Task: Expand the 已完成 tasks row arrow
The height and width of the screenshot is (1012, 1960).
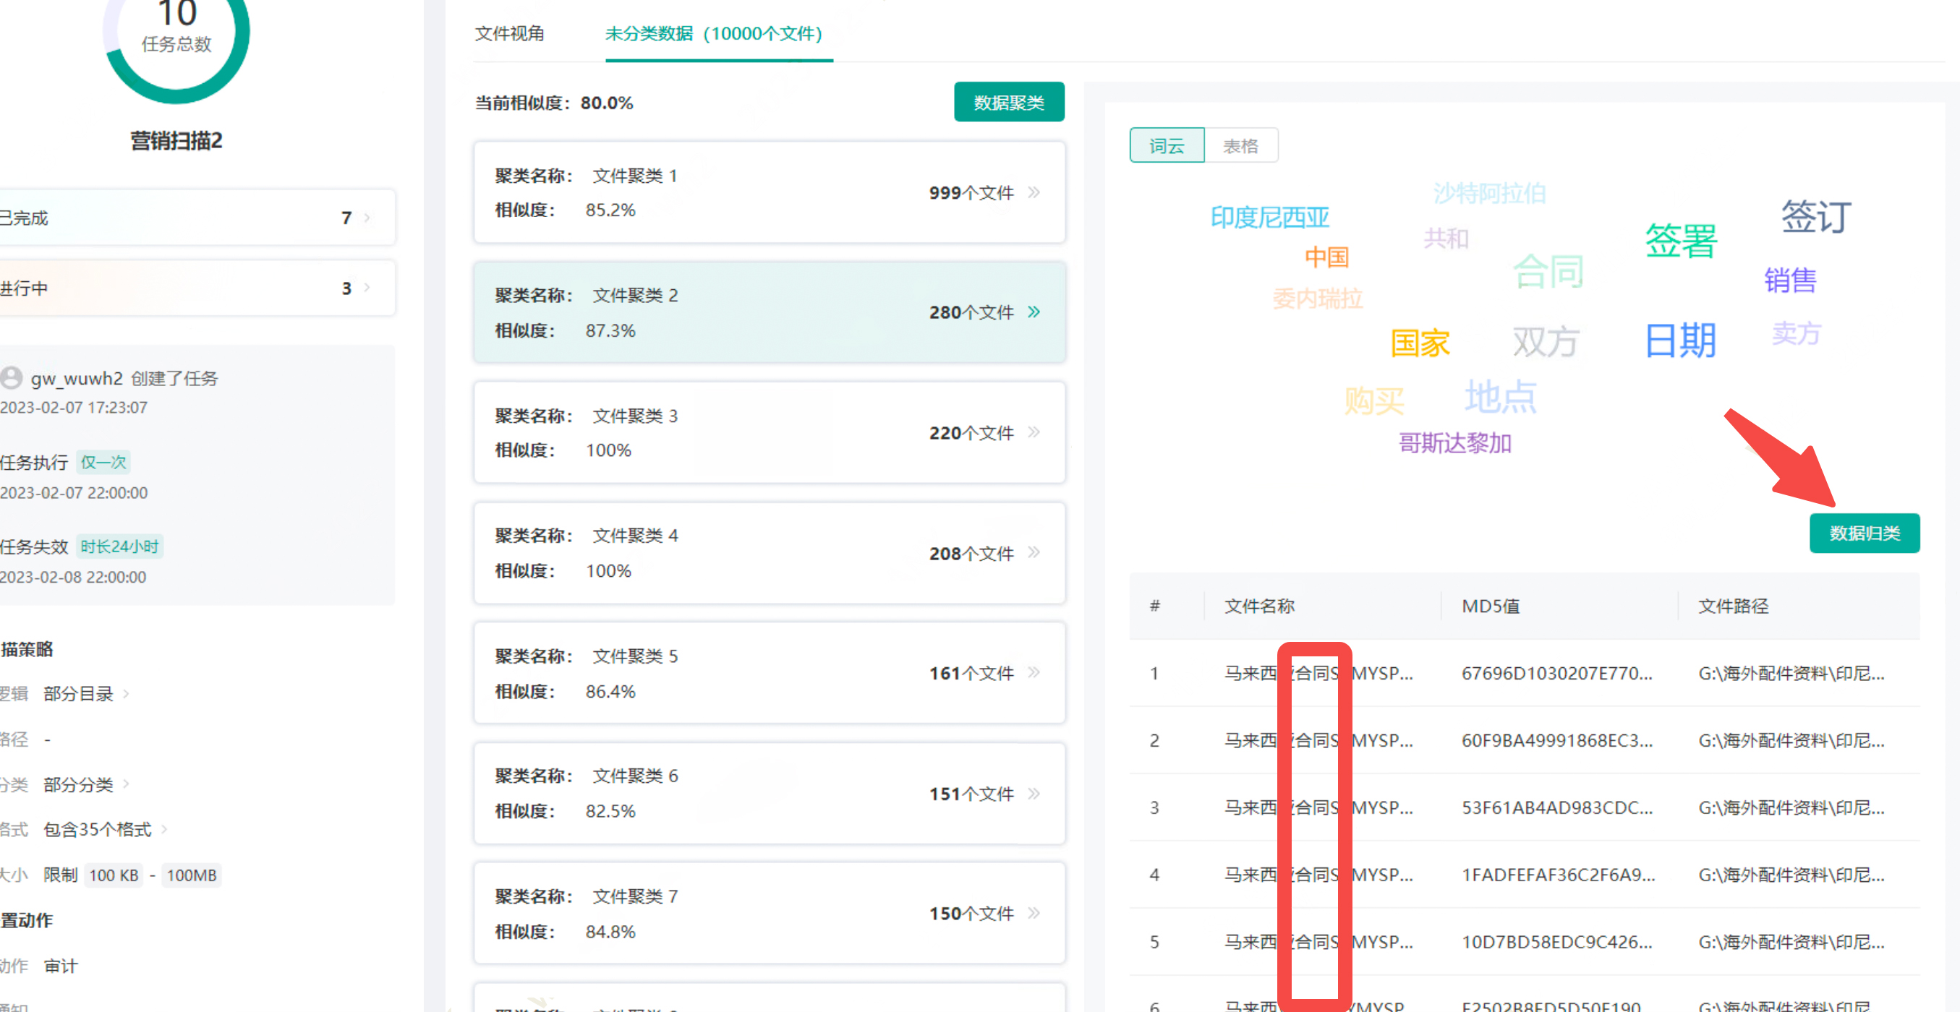Action: (x=367, y=218)
